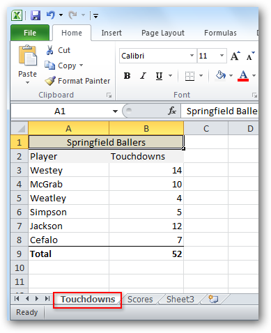Expand the Paste options arrow

[27, 82]
